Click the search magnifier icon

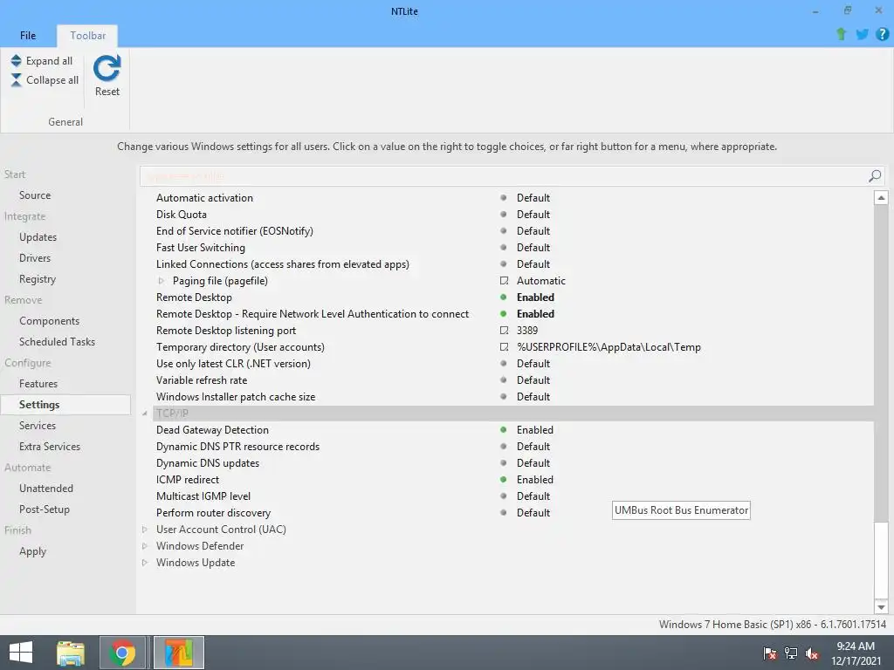tap(875, 176)
